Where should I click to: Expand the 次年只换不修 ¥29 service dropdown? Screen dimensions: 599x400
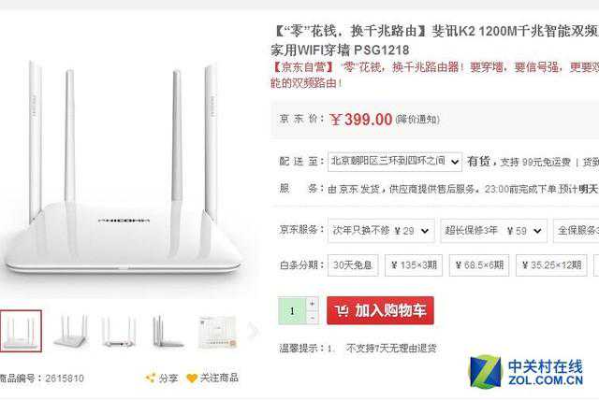pos(381,231)
